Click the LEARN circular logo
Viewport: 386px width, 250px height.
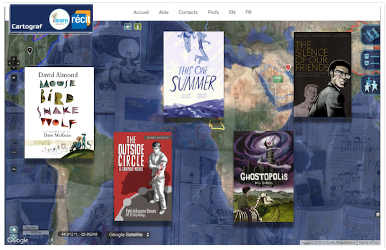(59, 19)
